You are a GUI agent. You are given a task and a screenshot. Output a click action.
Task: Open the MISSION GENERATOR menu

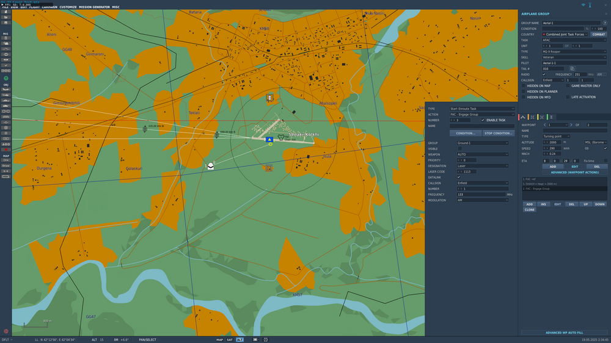tap(94, 7)
